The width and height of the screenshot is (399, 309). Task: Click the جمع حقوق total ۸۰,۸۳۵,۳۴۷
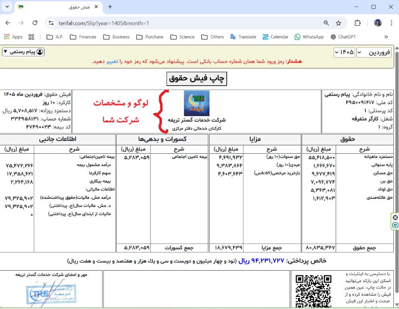(x=320, y=248)
